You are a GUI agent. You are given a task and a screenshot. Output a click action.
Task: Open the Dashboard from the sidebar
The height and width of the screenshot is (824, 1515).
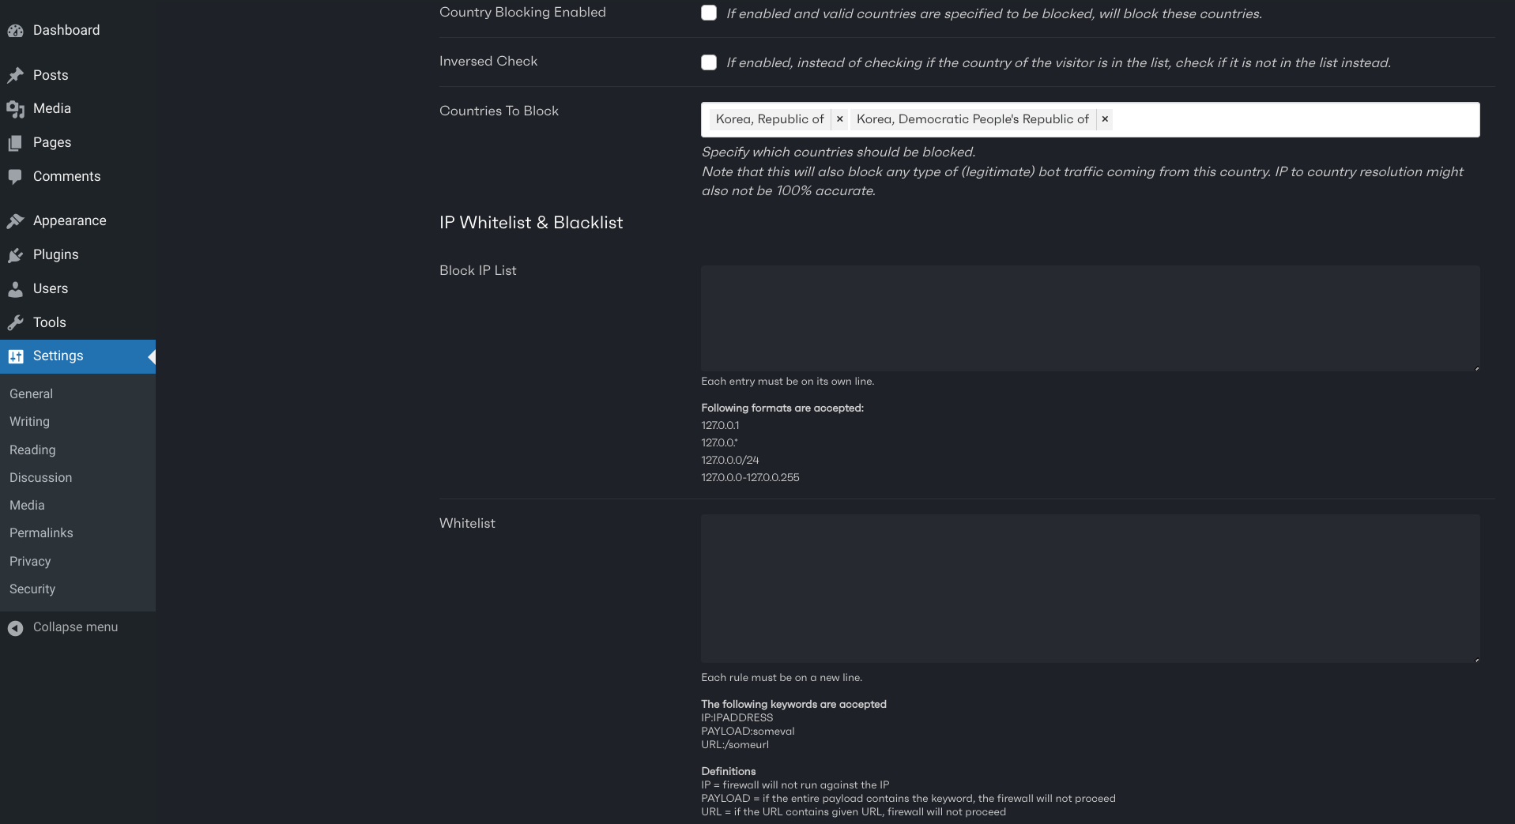click(x=16, y=30)
